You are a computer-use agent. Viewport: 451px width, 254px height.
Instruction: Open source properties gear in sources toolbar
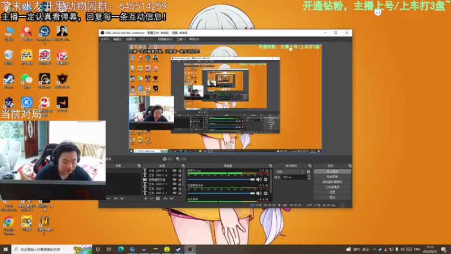[x=158, y=199]
